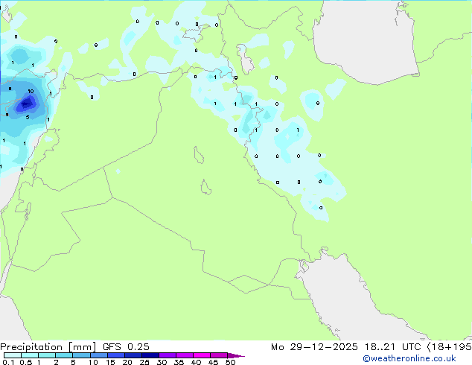Choose the legend swatch between 20 and 25
The image size is (472, 365).
point(133,355)
